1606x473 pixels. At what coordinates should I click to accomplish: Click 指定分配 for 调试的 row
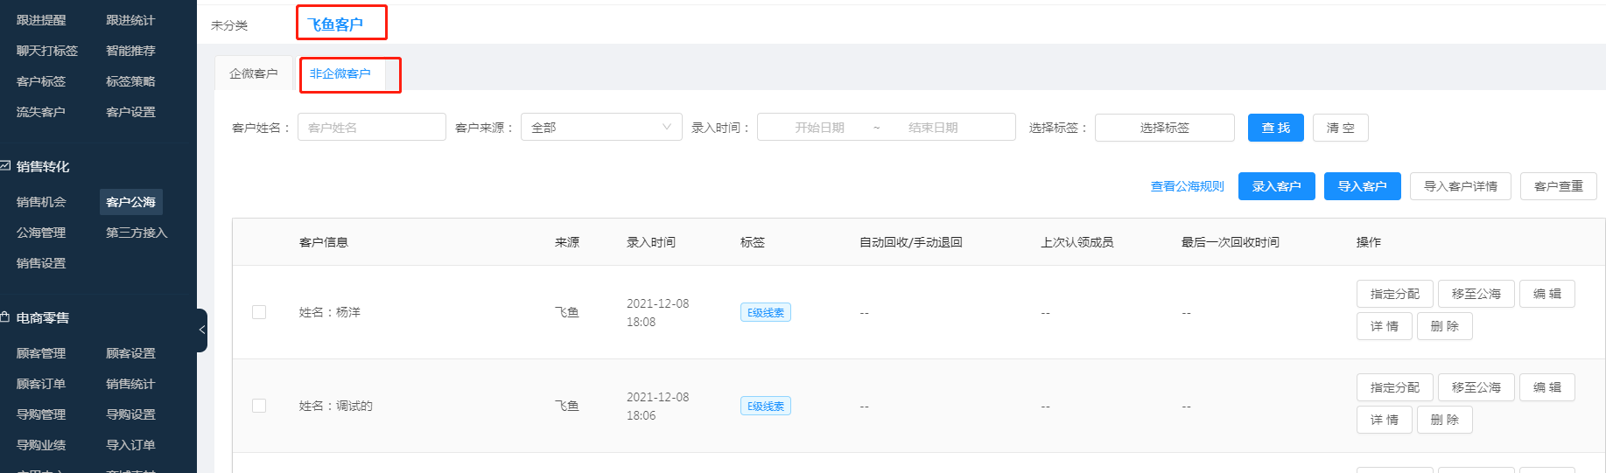coord(1395,387)
